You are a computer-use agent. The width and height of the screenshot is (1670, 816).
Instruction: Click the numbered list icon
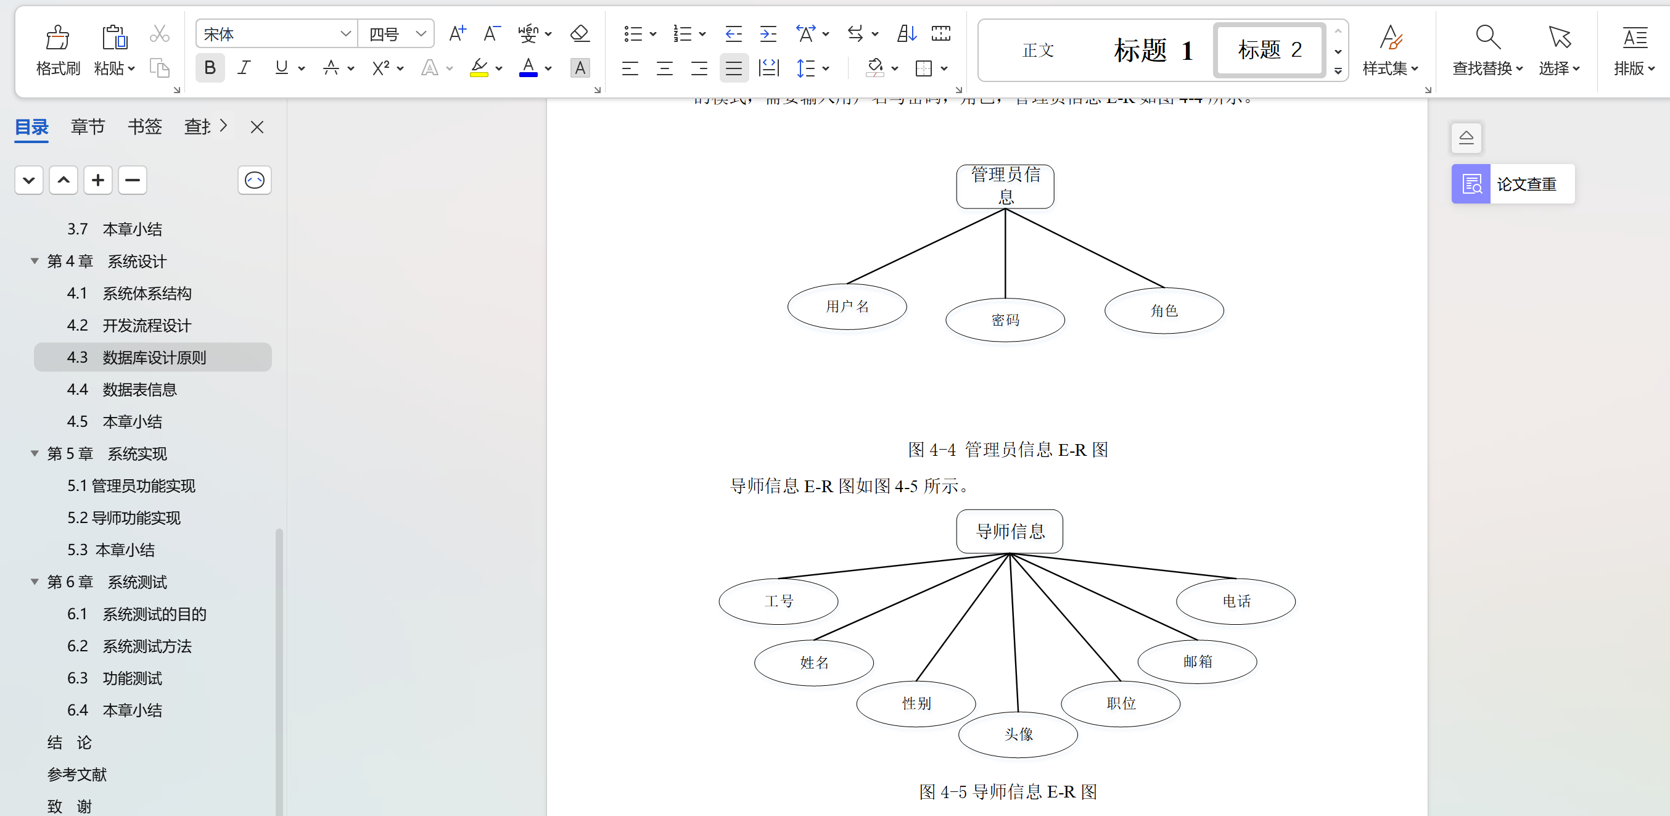(x=682, y=33)
